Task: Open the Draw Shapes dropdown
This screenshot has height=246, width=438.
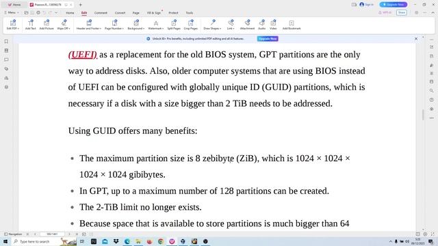Action: pos(212,25)
